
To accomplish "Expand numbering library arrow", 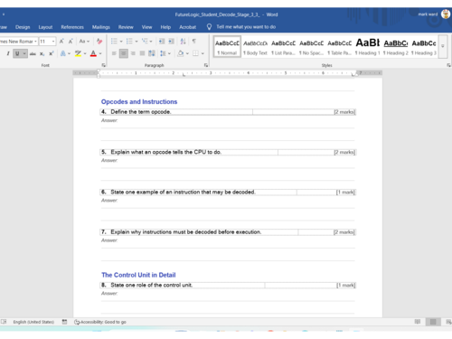I will click(x=137, y=42).
